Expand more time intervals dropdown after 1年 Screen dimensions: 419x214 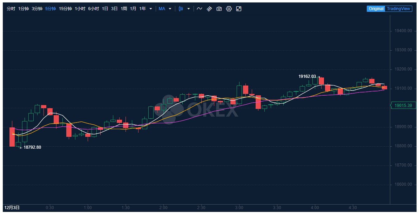[151, 9]
